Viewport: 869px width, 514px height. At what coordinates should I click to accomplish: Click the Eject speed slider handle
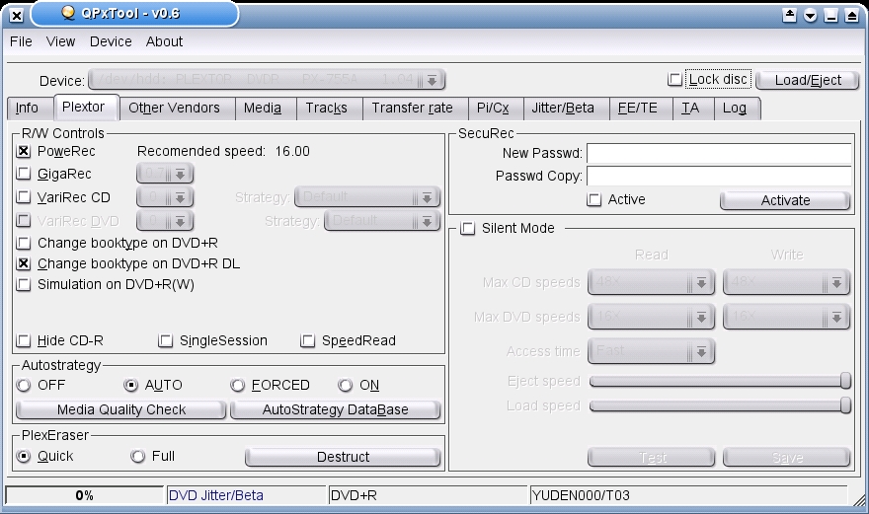point(845,381)
